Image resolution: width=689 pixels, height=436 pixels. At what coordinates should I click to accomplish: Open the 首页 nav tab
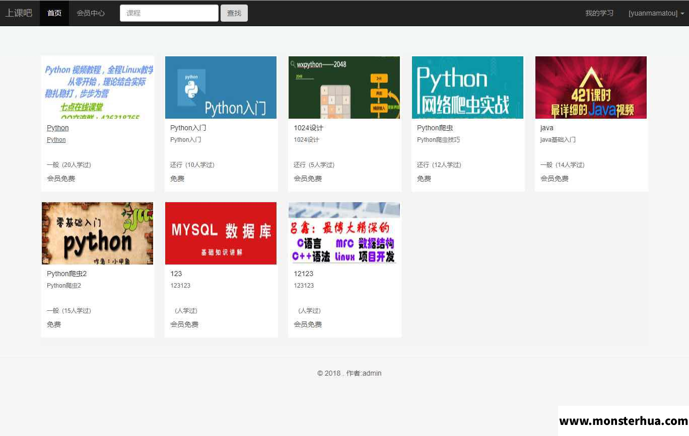click(54, 13)
